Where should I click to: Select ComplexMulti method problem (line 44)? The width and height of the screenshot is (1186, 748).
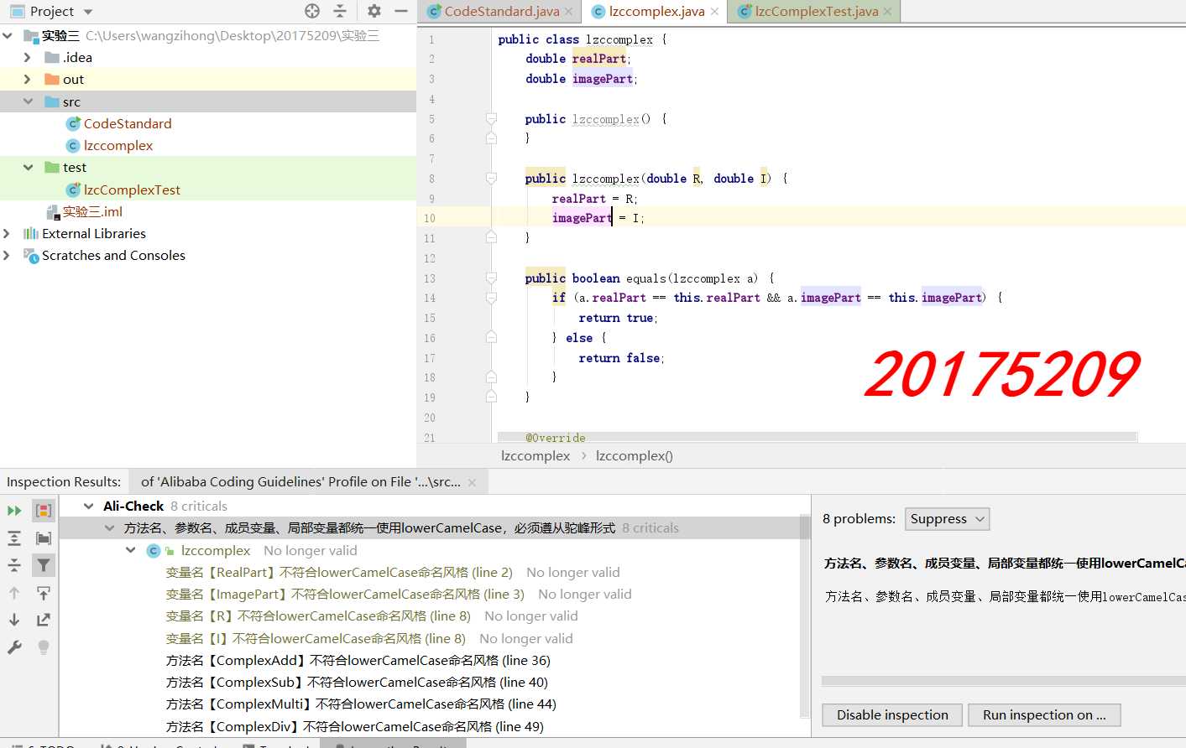(361, 704)
